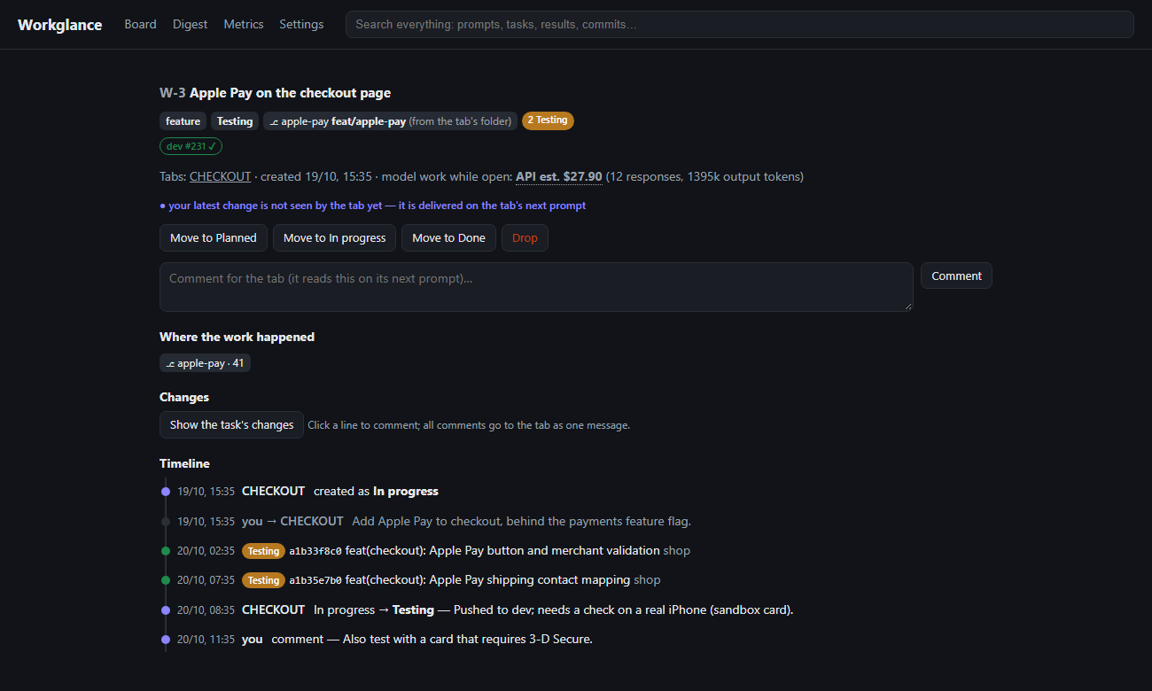Click Testing badge beside commit a1b33f8c0
Screen dimensions: 1152x691
(263, 551)
